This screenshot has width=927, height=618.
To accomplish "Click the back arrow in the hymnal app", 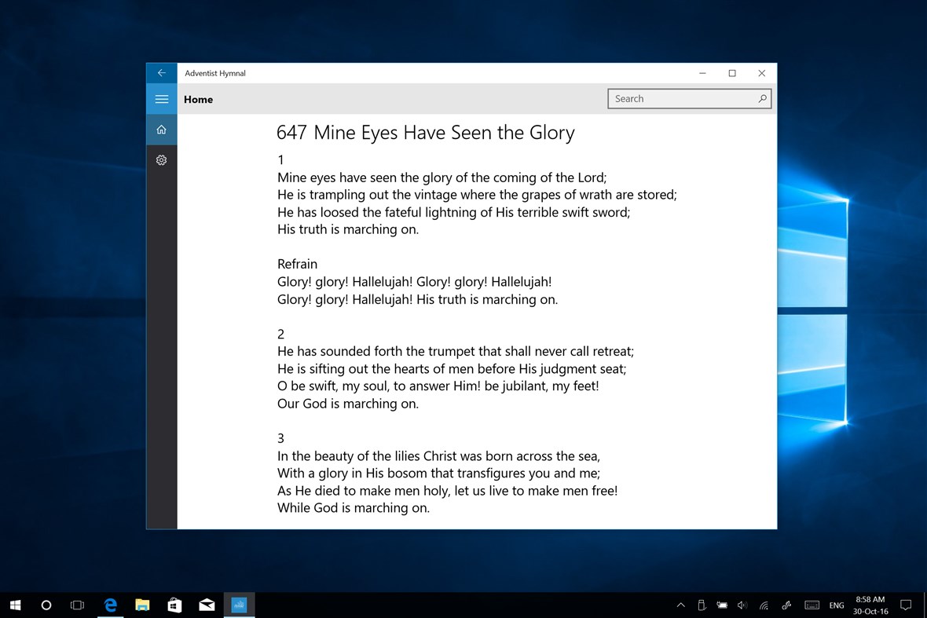I will pyautogui.click(x=162, y=72).
